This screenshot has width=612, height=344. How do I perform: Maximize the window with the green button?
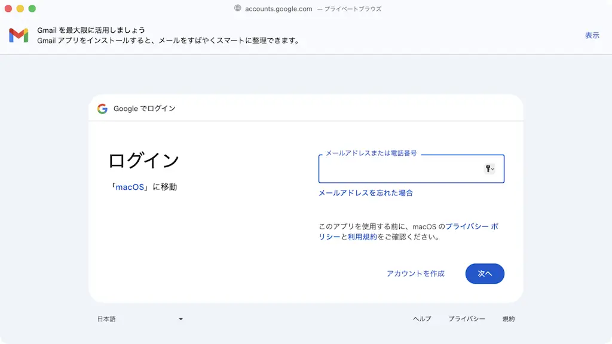[x=32, y=8]
